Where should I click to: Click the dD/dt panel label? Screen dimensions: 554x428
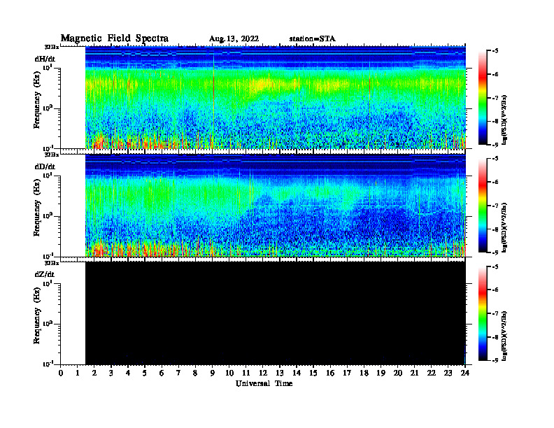[45, 166]
